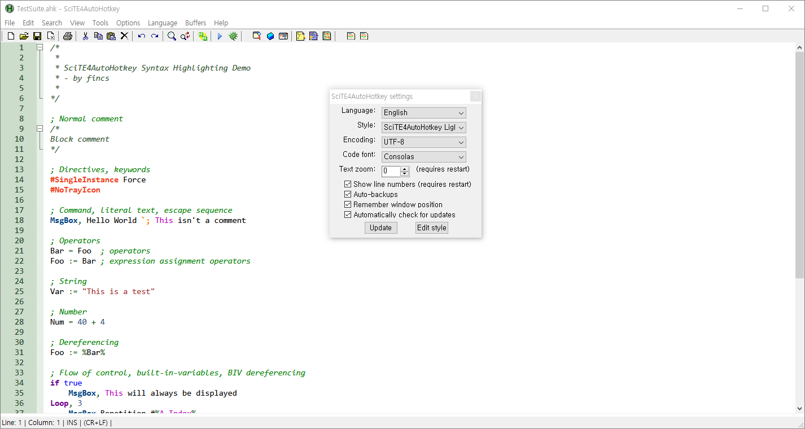Redo the last undone edit
805x429 pixels.
click(x=155, y=36)
